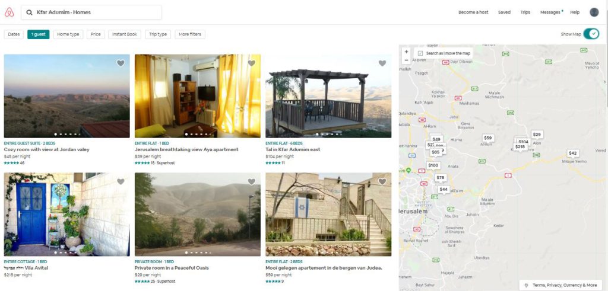
Task: Turn off the Show Map toggle
Action: pos(591,34)
